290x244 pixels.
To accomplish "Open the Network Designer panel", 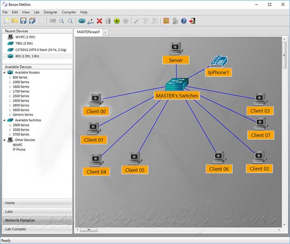I will coord(37,220).
